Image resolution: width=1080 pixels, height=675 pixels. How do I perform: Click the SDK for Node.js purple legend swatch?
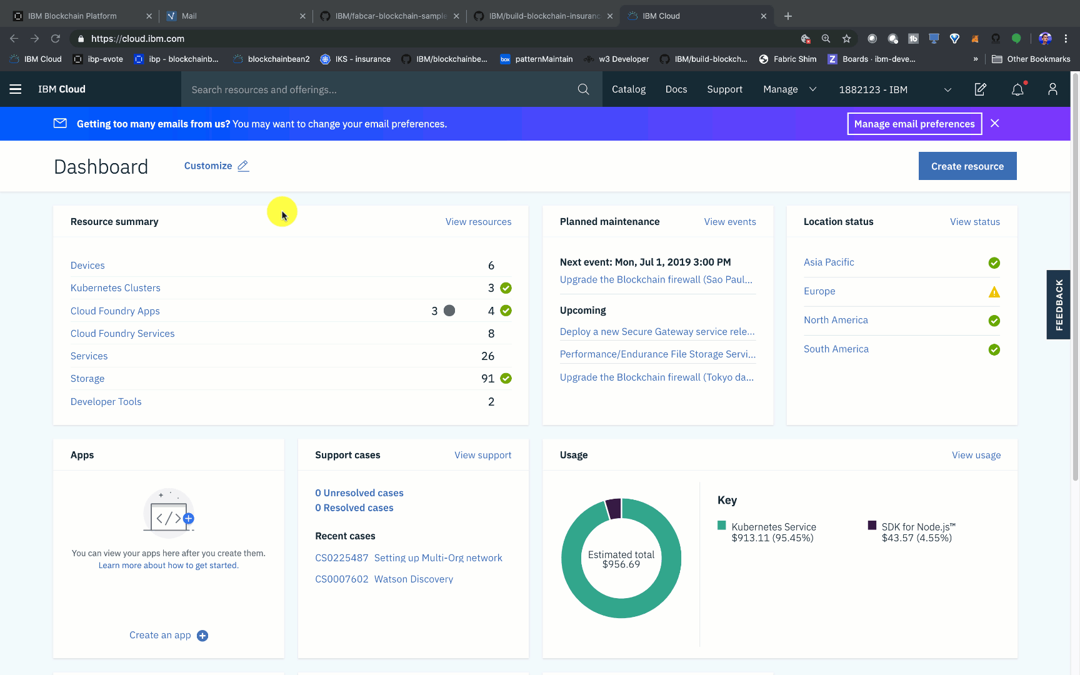(x=872, y=526)
